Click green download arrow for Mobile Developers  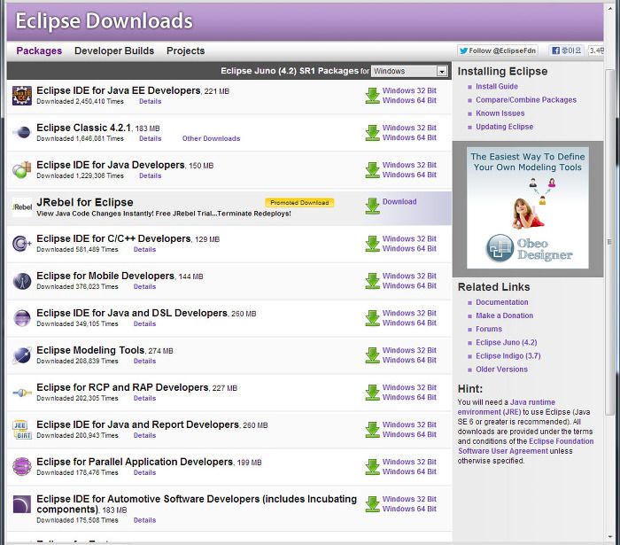373,281
